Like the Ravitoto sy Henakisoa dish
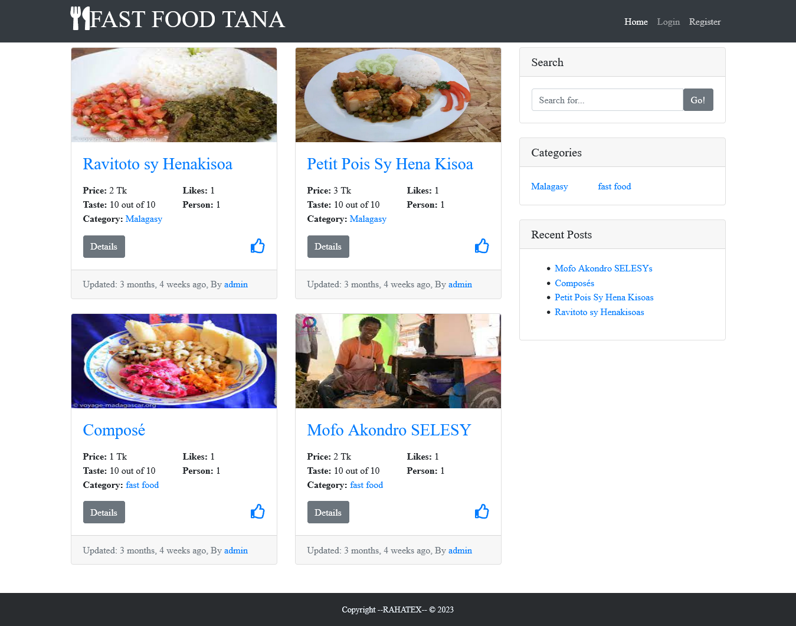 257,246
